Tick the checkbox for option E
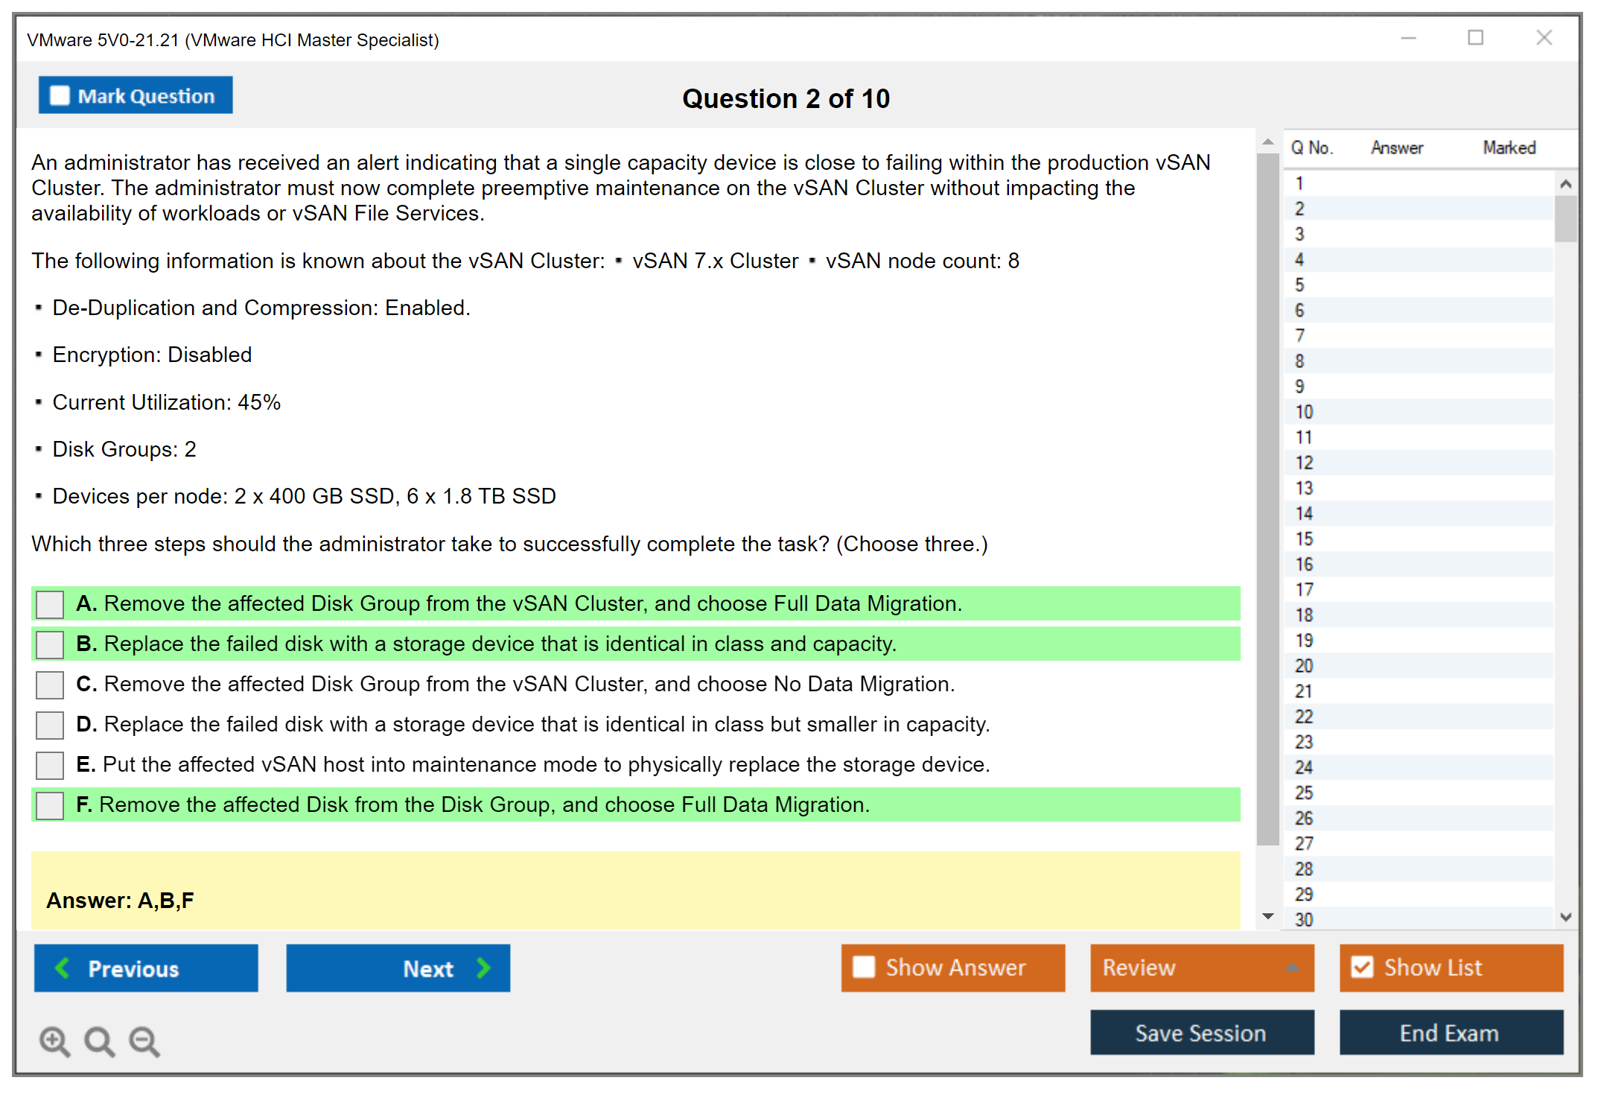Viewport: 1601px width, 1095px height. click(50, 765)
